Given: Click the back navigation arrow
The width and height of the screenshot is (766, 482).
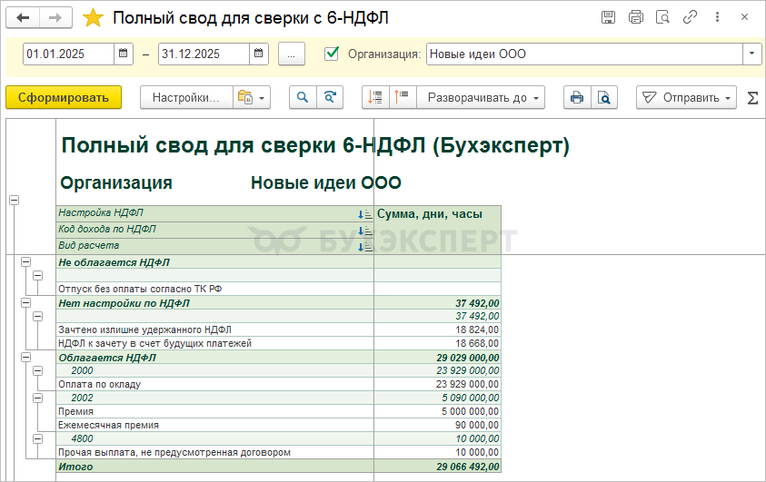Looking at the screenshot, I should 24,17.
